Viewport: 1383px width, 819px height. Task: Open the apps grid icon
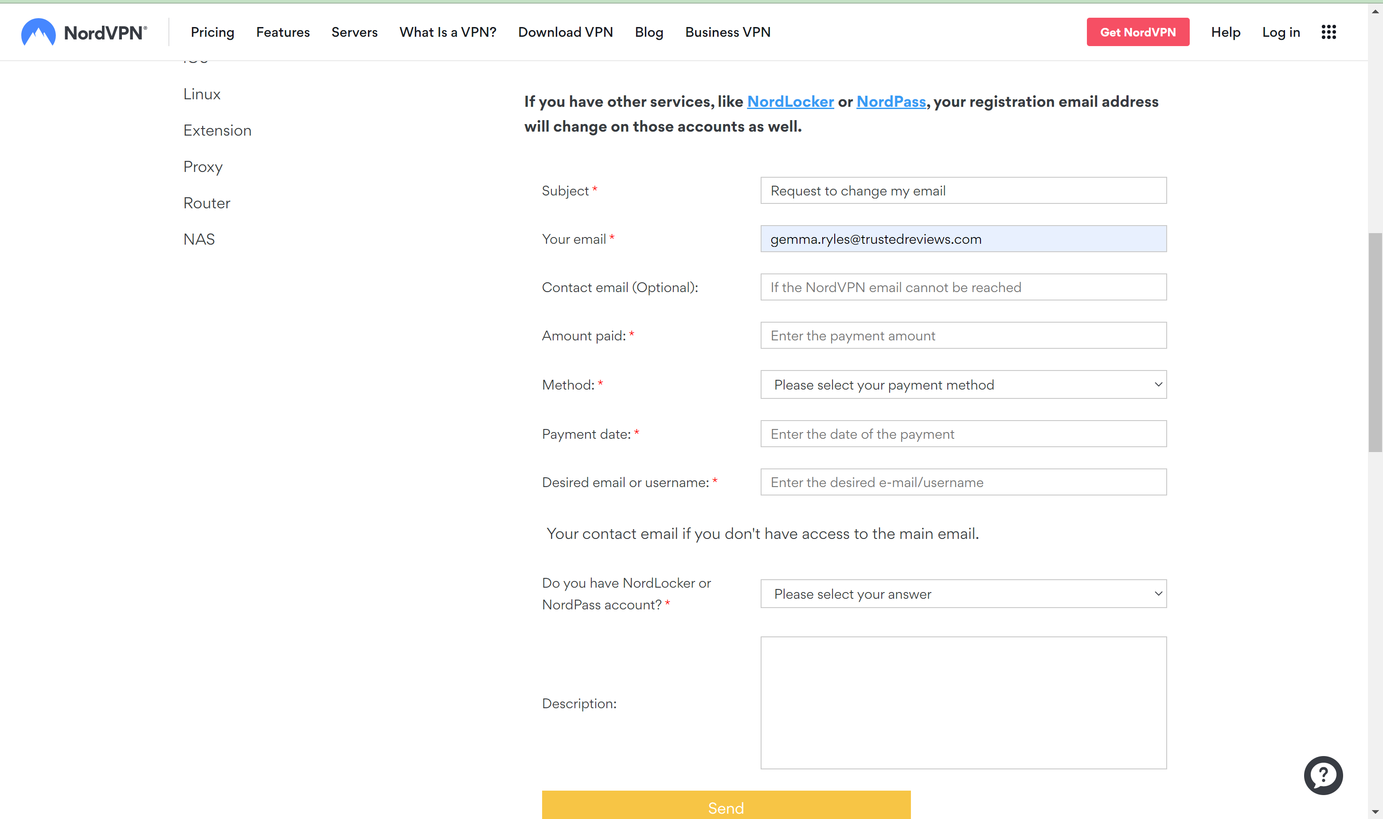coord(1328,32)
